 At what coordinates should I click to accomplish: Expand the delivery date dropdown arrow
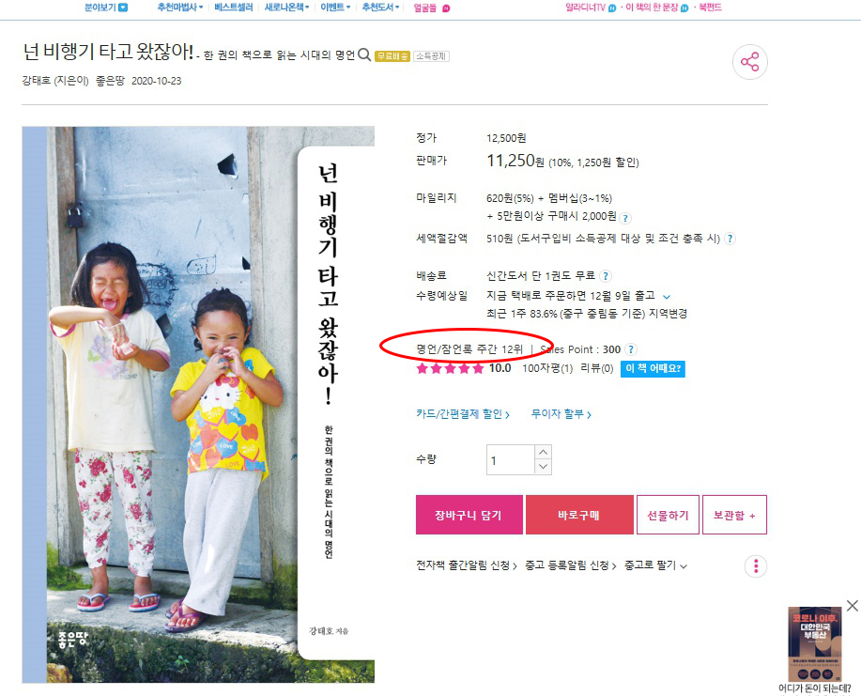coord(667,297)
